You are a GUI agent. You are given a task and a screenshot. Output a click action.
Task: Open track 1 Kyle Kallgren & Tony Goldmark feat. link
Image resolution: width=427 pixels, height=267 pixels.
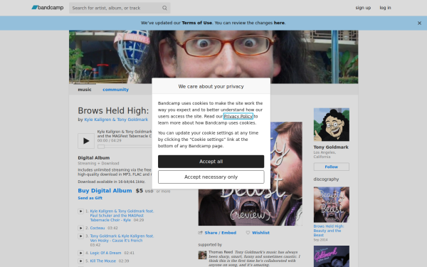122,216
